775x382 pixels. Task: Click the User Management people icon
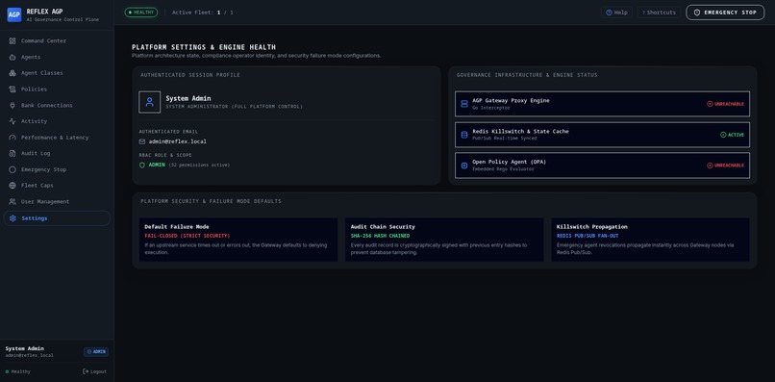[12, 201]
